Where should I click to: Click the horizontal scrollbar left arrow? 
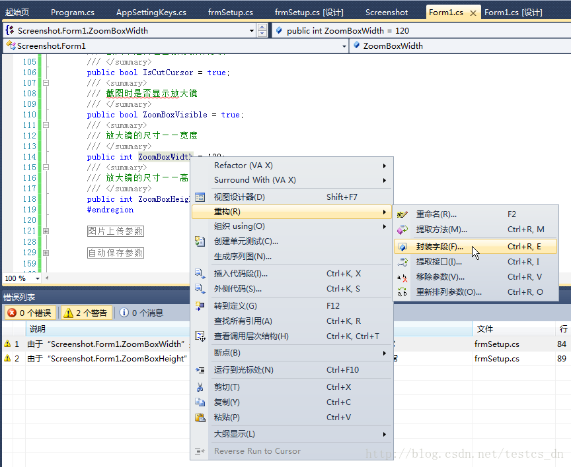pos(47,278)
